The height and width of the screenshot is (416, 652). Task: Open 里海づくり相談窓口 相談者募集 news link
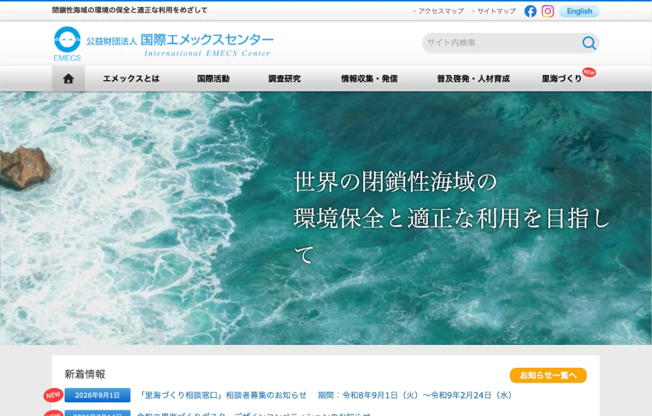pos(325,395)
